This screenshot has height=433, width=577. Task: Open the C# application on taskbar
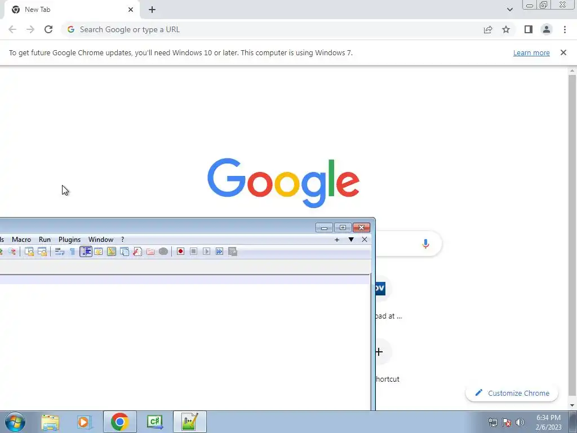point(154,422)
